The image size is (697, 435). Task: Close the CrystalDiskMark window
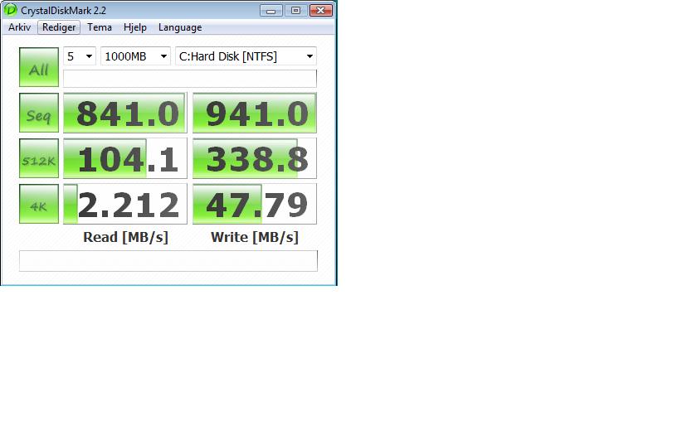321,10
